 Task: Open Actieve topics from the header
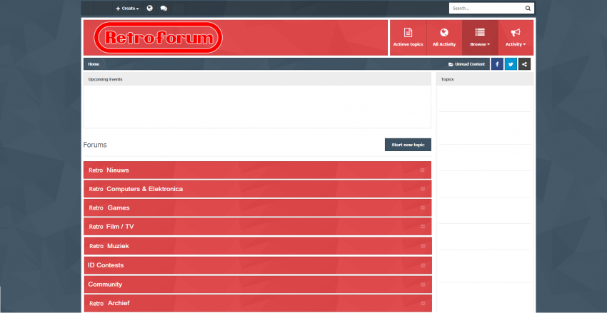point(408,37)
